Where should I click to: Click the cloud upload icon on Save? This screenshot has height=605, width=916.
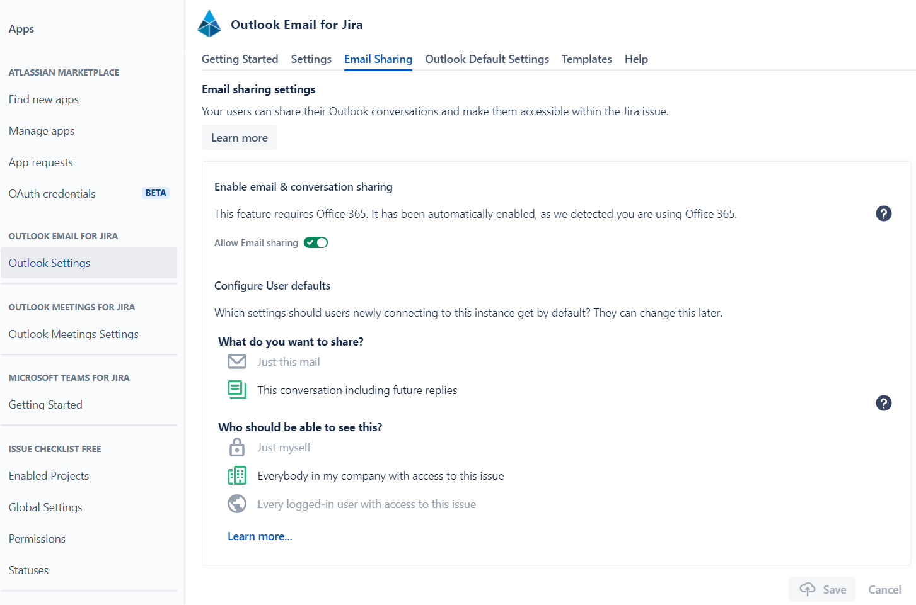pos(808,588)
